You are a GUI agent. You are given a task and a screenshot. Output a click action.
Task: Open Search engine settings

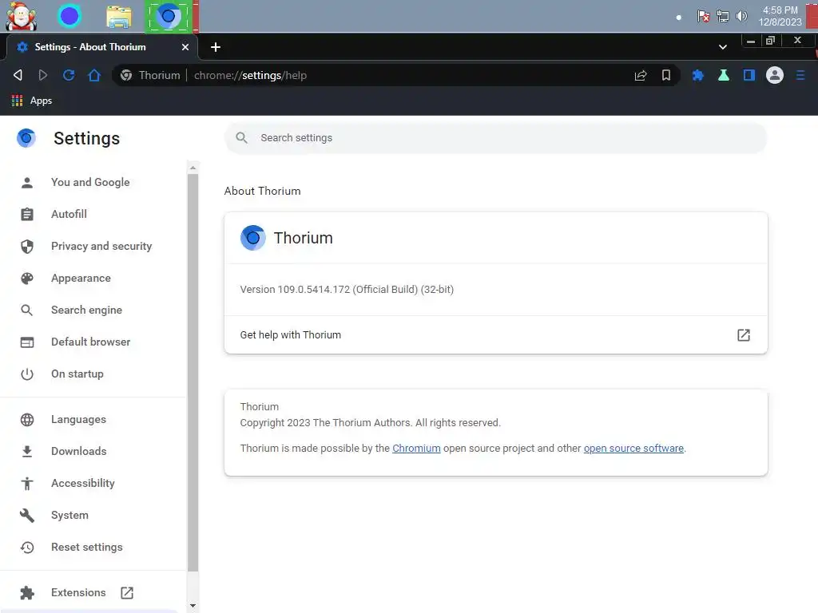(86, 310)
